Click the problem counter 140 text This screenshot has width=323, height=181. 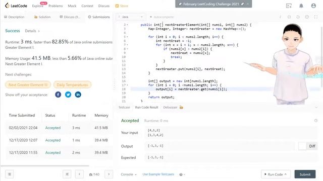pyautogui.click(x=94, y=174)
